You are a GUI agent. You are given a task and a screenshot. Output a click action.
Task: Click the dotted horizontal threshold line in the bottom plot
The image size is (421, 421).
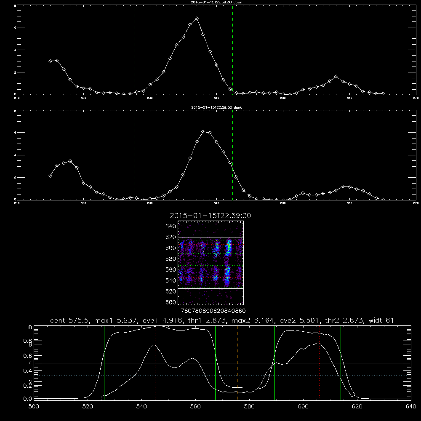tap(222, 376)
